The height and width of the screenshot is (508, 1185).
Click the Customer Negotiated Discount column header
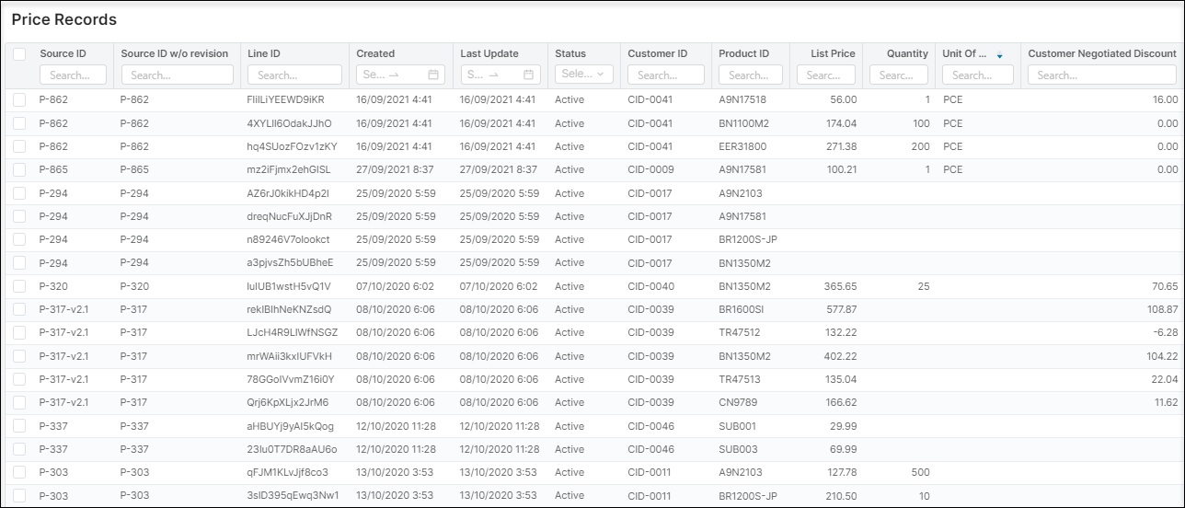coord(1101,53)
